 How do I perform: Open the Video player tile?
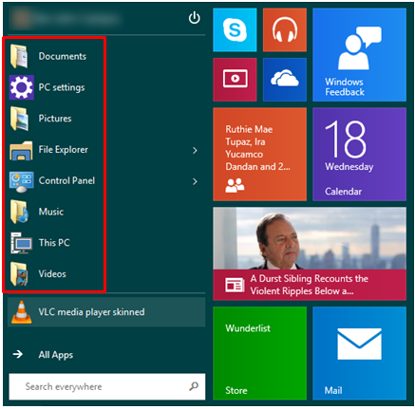[x=235, y=80]
